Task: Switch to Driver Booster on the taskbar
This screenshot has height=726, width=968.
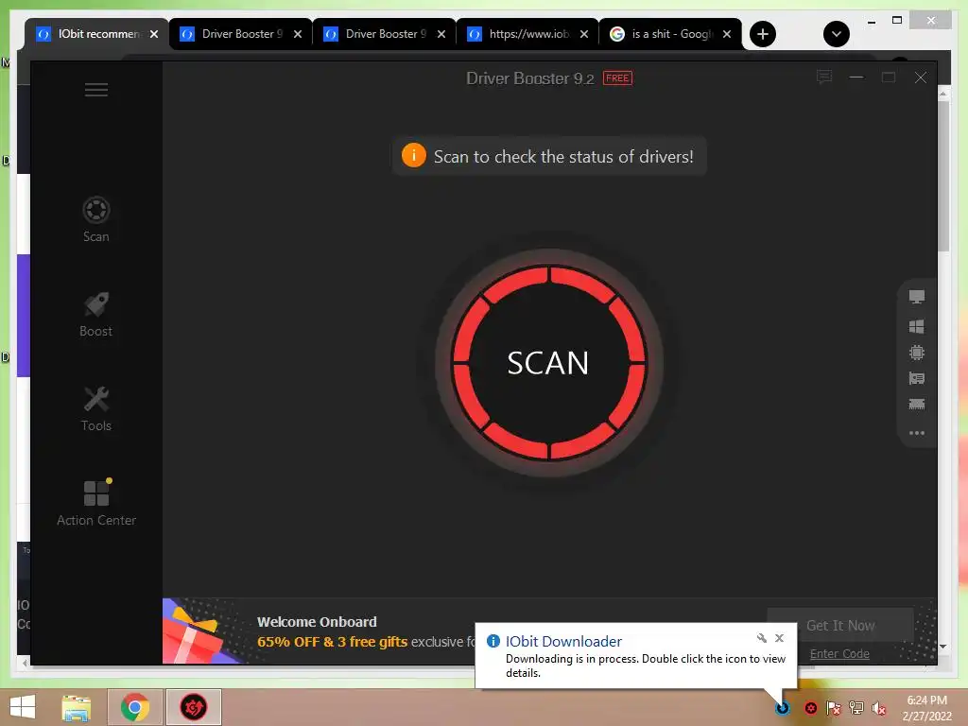Action: 193,707
